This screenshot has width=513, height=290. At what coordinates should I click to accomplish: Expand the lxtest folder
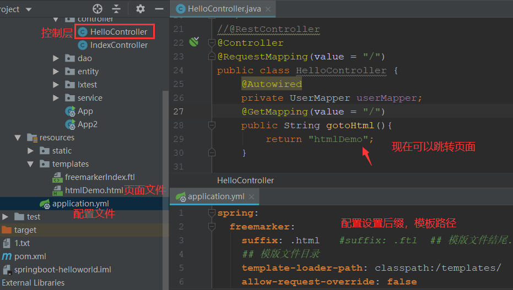pyautogui.click(x=56, y=85)
